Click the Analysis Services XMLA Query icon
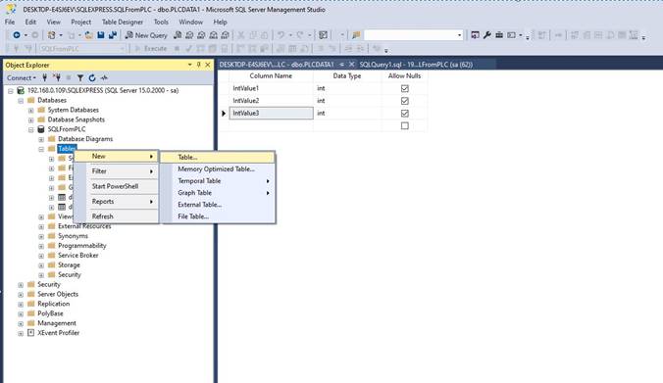Viewport: 663px width, 383px height. click(213, 35)
